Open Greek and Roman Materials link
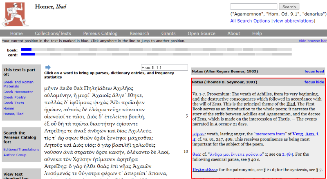Screen dimensions: 327x179 [18, 84]
